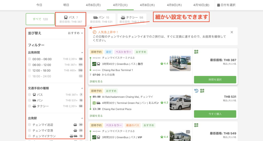The width and height of the screenshot is (263, 141).
Task: Check the タクシー transport type filter
Action: (30, 106)
